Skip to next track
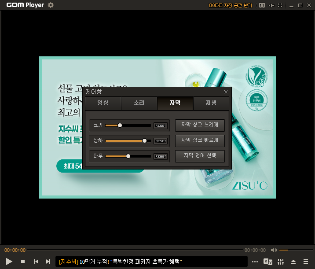The height and width of the screenshot is (269, 315). 48,262
